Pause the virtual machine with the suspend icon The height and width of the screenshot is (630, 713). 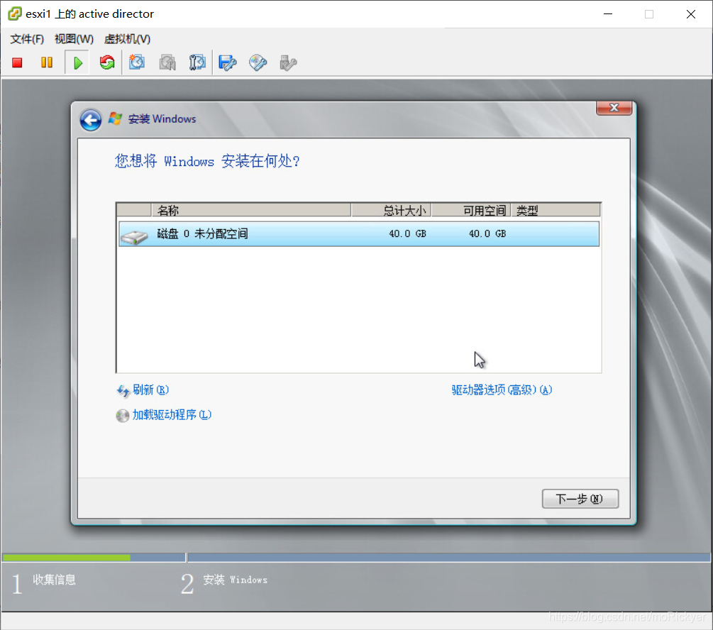click(x=47, y=62)
